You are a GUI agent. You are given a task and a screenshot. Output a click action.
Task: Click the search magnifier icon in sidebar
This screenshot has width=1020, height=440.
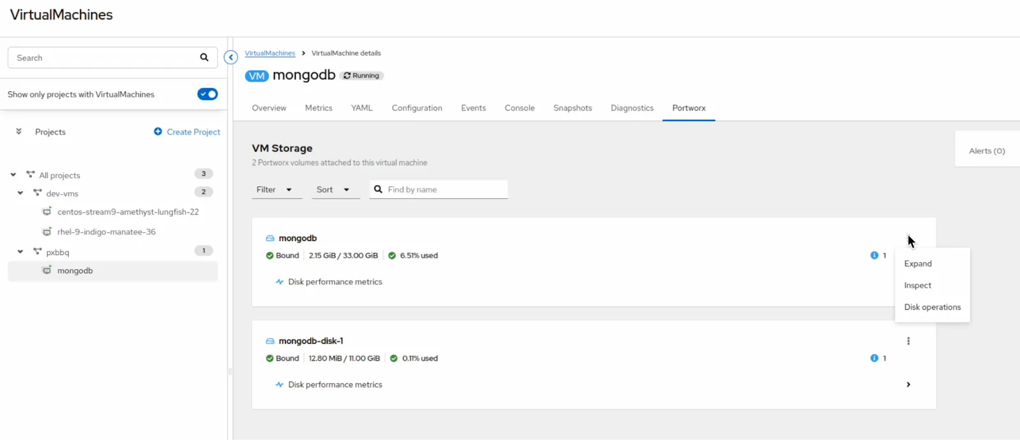(x=204, y=57)
